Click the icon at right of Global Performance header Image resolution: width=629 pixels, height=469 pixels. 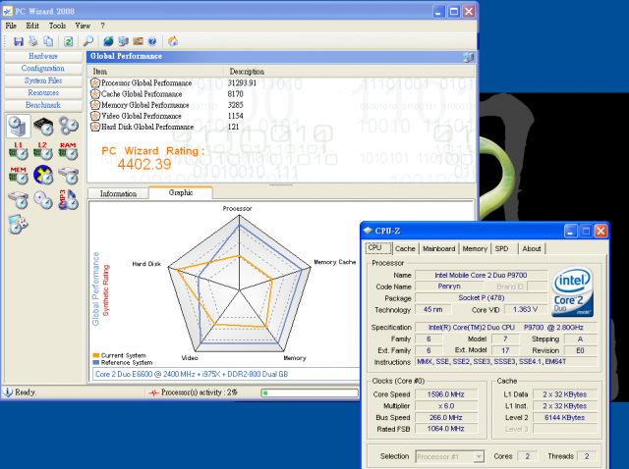[468, 57]
